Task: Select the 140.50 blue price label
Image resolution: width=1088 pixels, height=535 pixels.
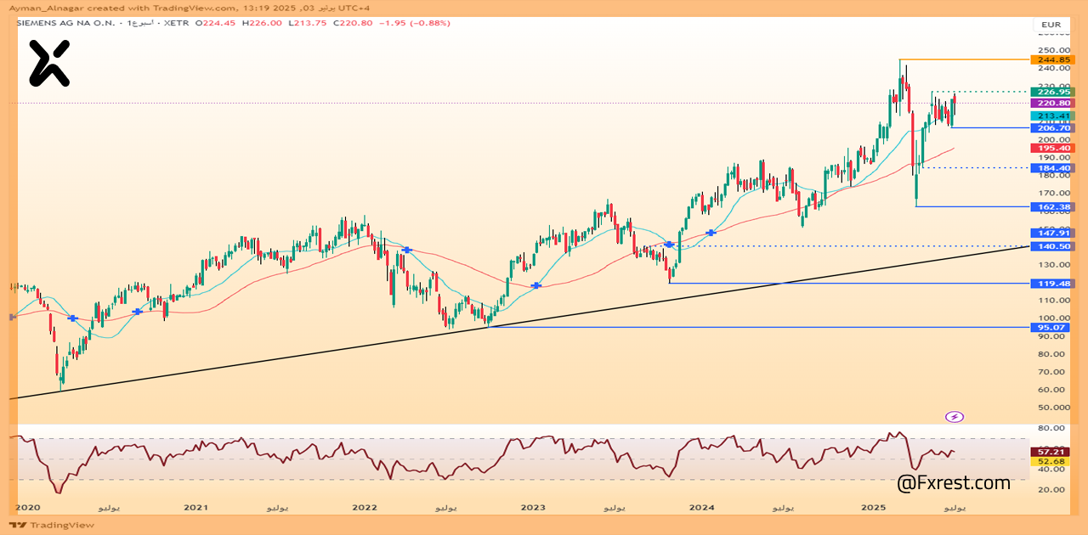Action: 1052,246
